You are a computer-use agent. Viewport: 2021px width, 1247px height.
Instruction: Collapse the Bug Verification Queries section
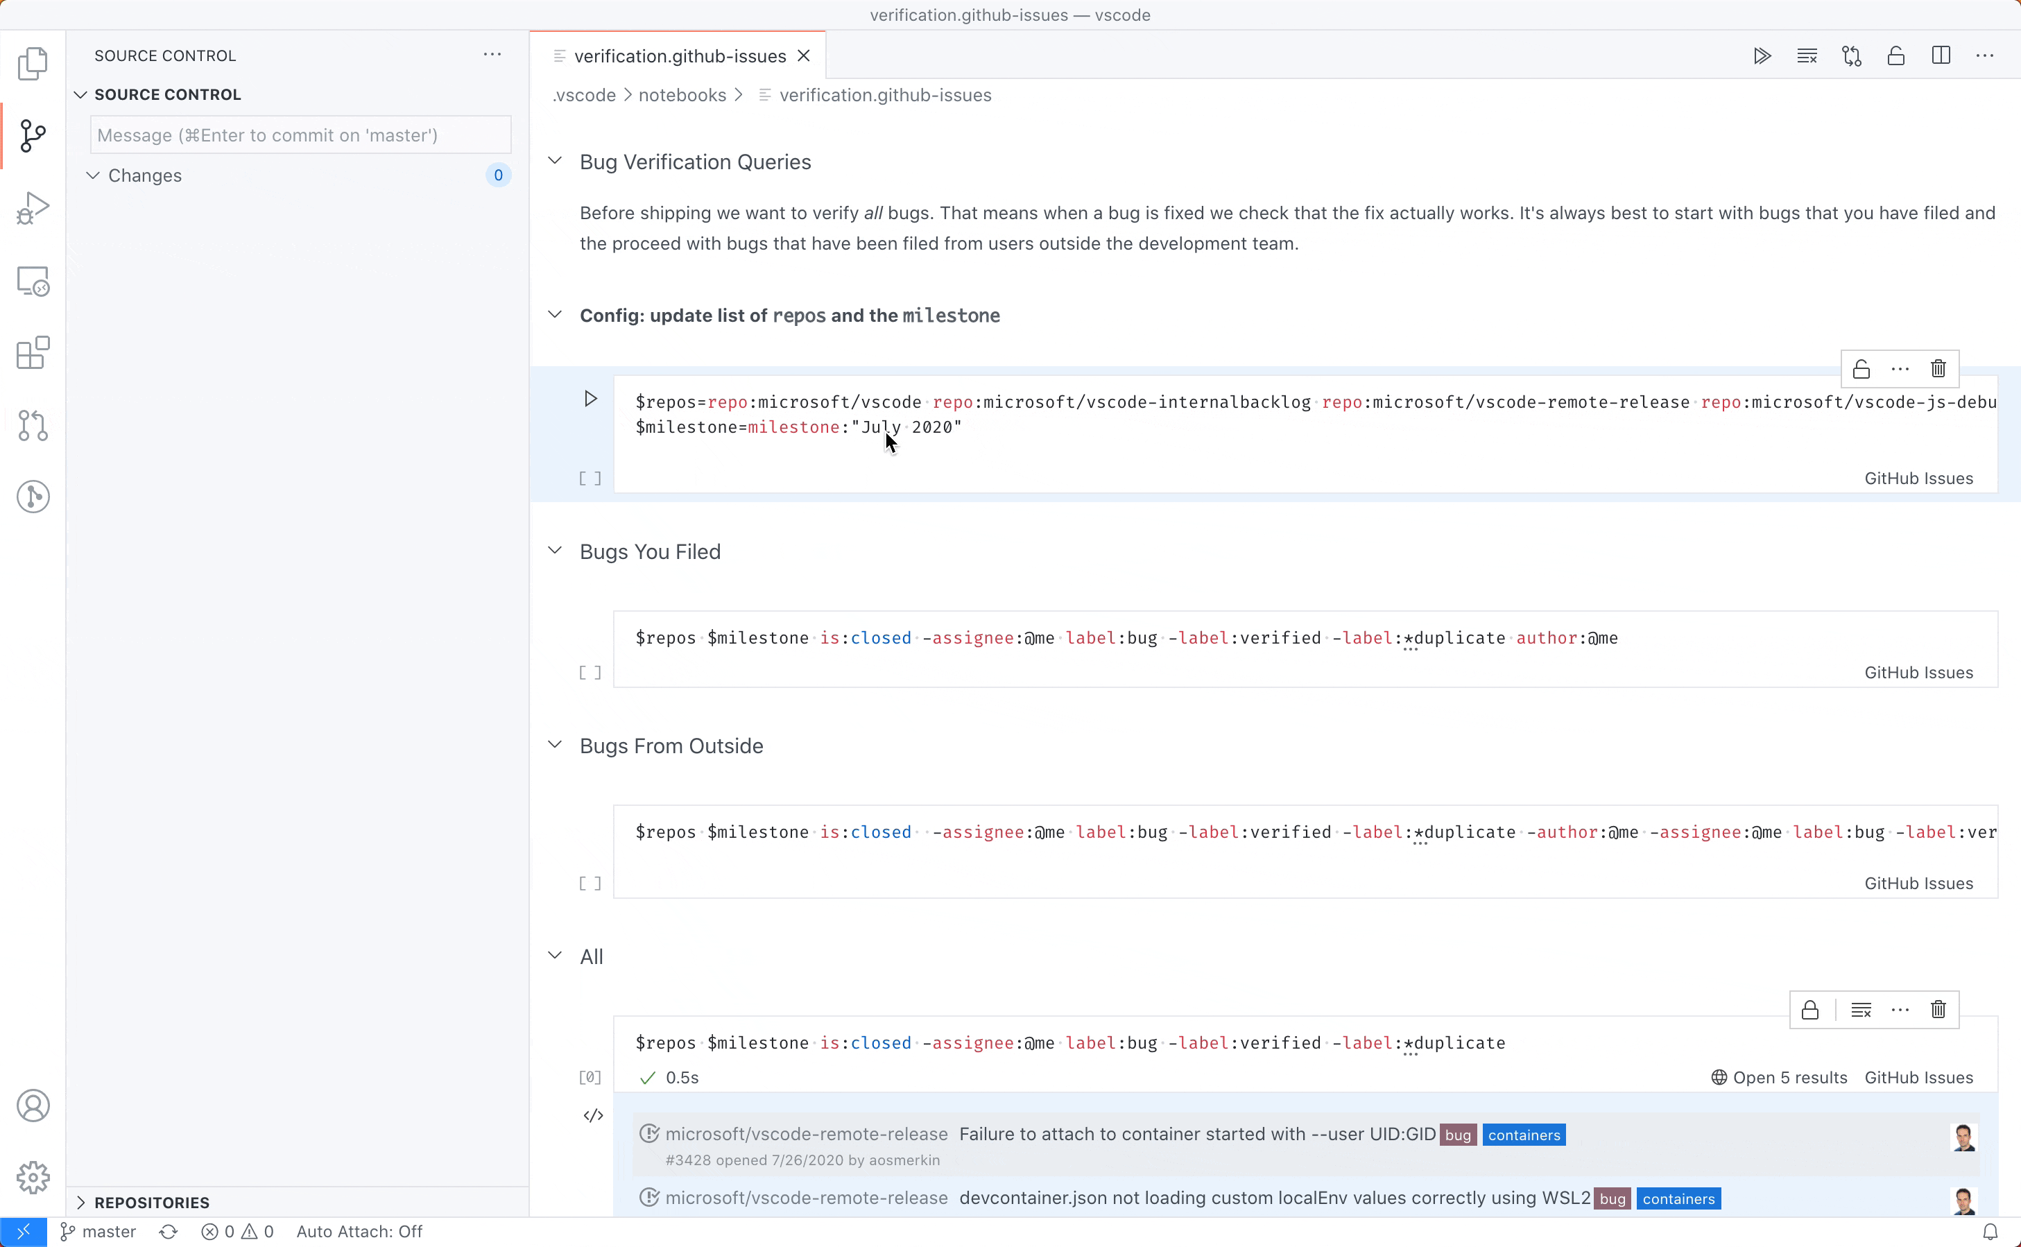(554, 161)
